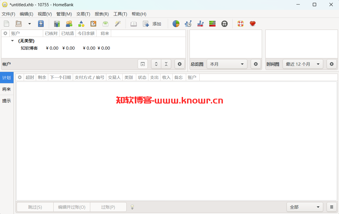Expand all account groups button
The image size is (339, 214).
click(156, 64)
